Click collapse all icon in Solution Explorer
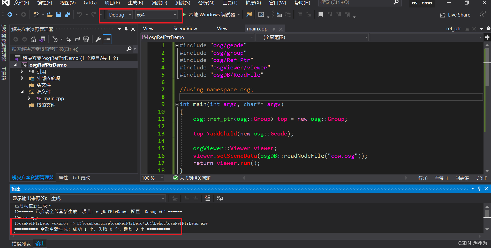Image resolution: width=491 pixels, height=248 pixels. tap(77, 39)
